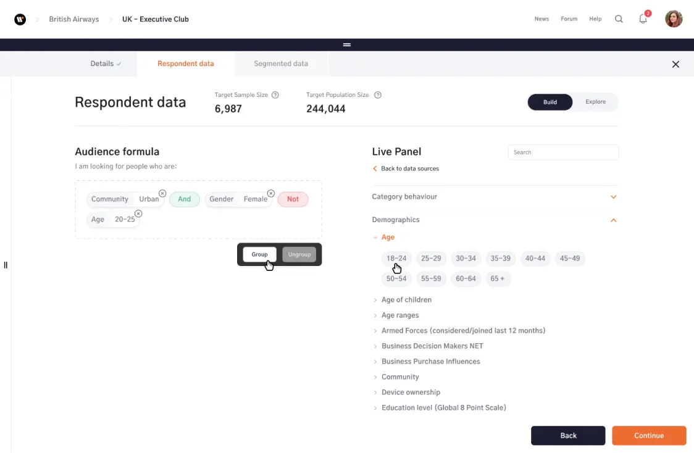Viewport: 694px width, 453px height.
Task: Select the 60-64 age chip
Action: [x=466, y=279]
